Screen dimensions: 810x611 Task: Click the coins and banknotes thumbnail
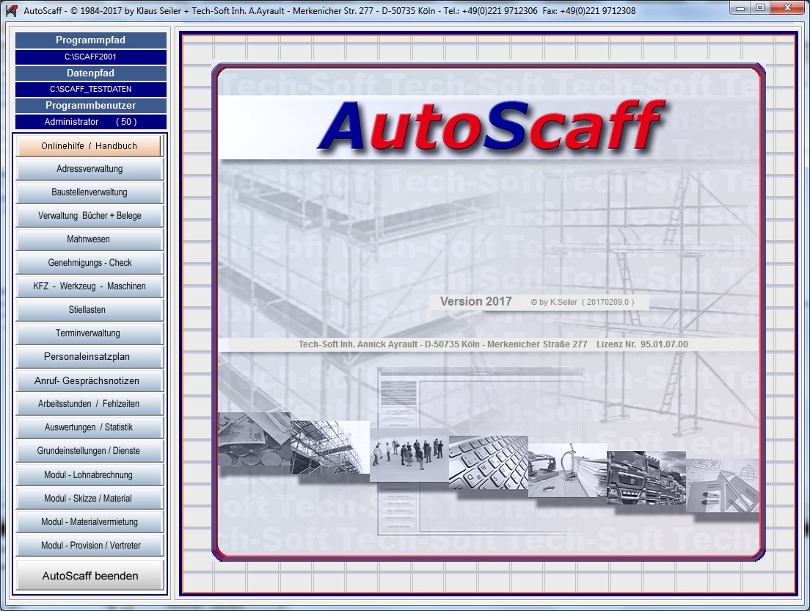pyautogui.click(x=254, y=439)
